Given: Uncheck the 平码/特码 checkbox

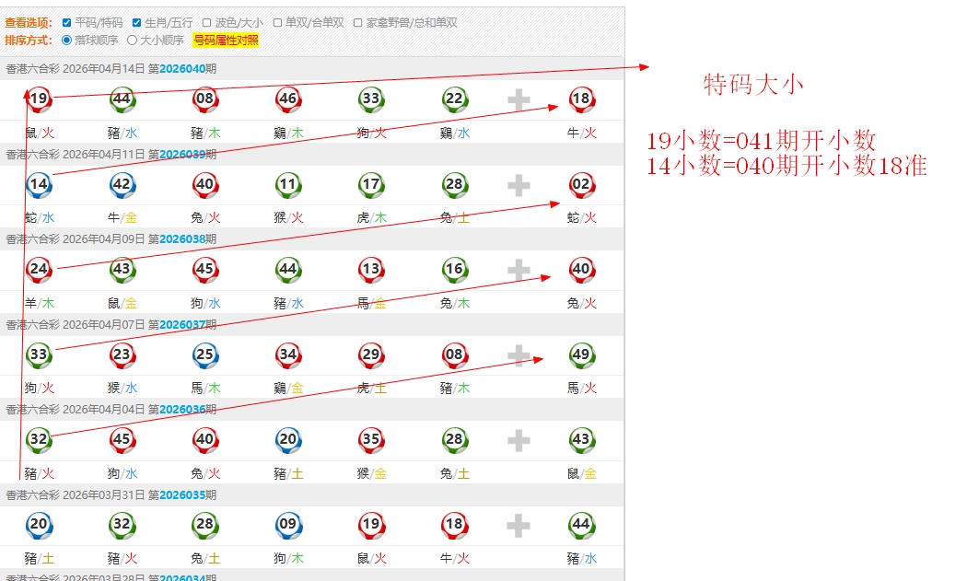Looking at the screenshot, I should point(66,22).
